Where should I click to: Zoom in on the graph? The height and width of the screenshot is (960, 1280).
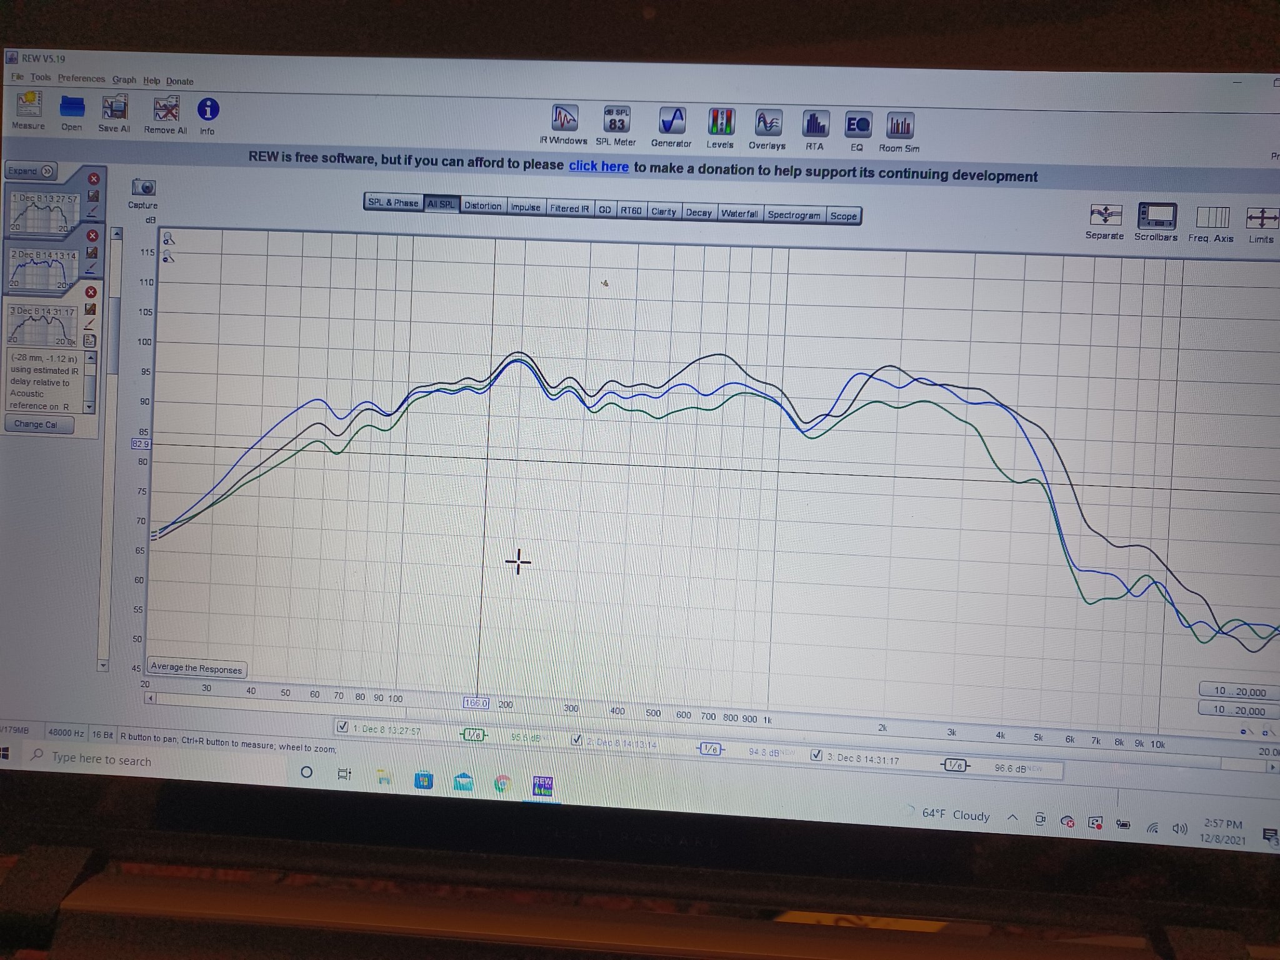(x=169, y=238)
